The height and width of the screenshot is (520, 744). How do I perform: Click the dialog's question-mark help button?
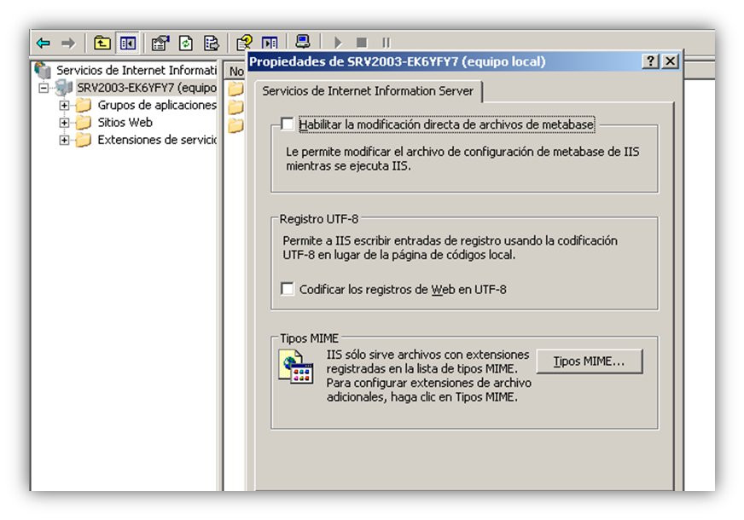pos(650,61)
